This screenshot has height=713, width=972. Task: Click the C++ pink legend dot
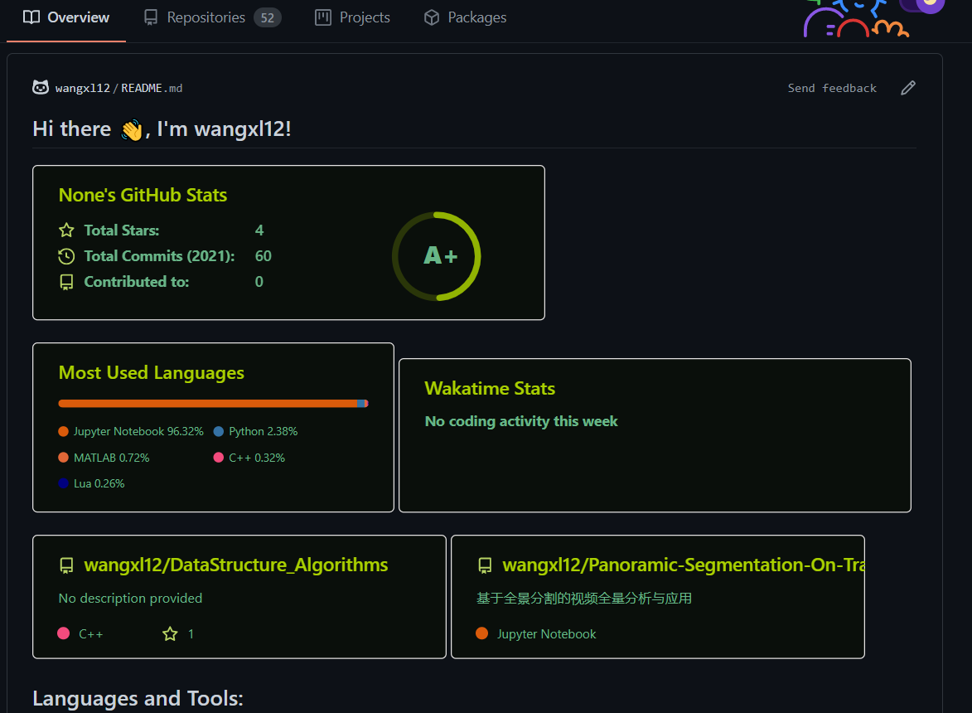point(218,458)
